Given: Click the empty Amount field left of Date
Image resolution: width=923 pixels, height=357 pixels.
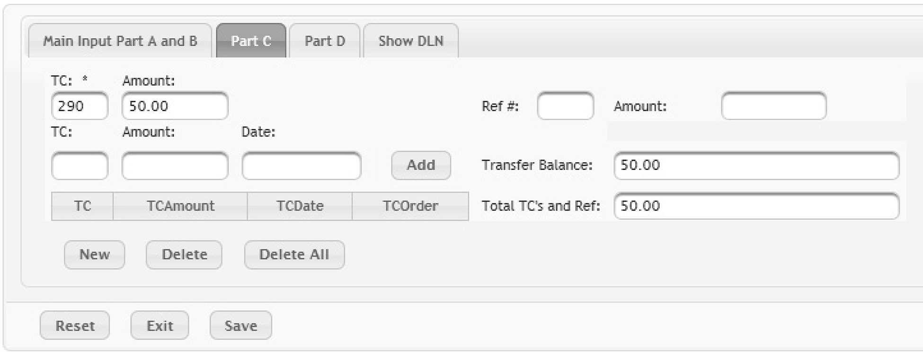Looking at the screenshot, I should 175,165.
